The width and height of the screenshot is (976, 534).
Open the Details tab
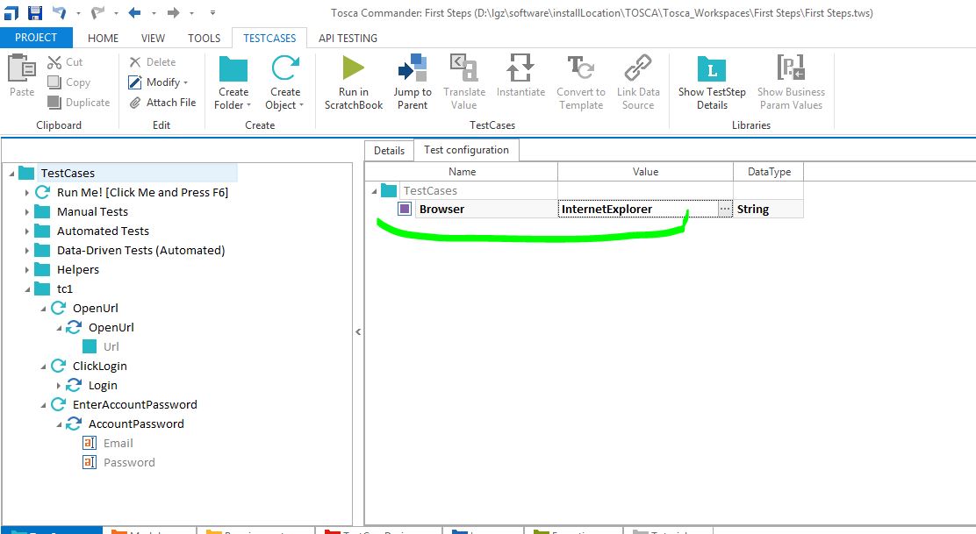coord(389,151)
